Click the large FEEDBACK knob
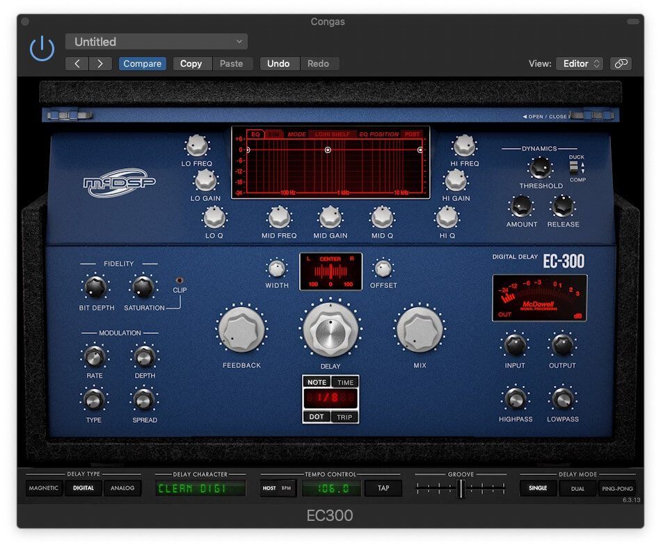Image resolution: width=661 pixels, height=548 pixels. pos(241,330)
